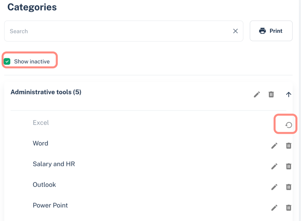Select the greyed-out Excel entry

[41, 123]
